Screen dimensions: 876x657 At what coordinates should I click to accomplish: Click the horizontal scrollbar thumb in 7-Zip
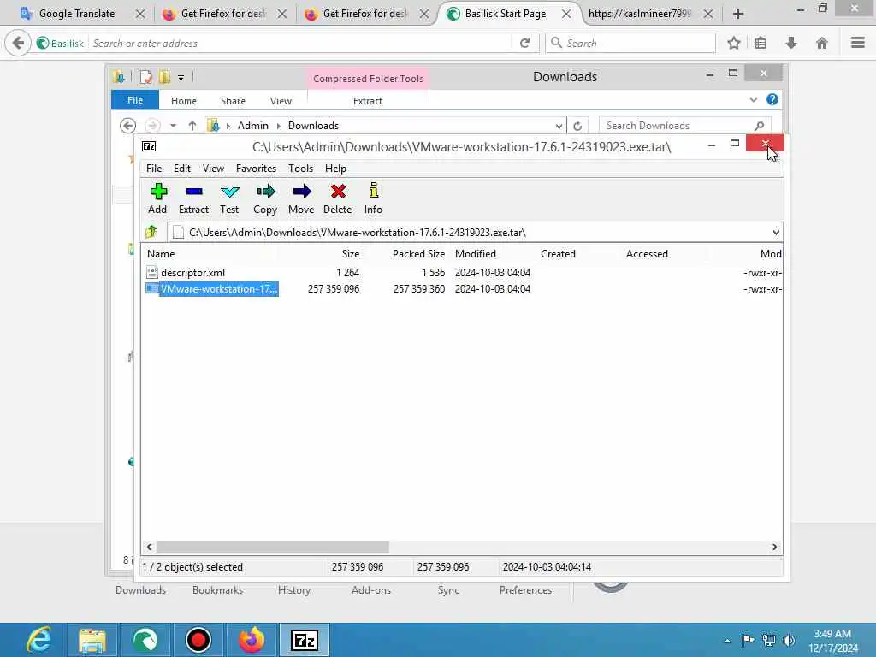tap(272, 547)
